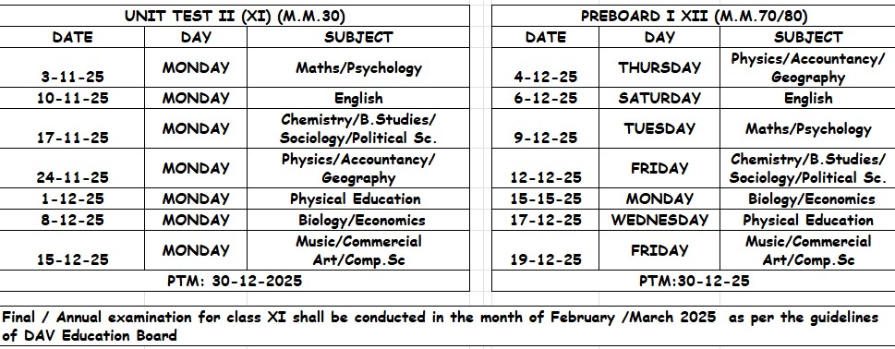The height and width of the screenshot is (349, 895).
Task: Click the SATURDAY day cell
Action: click(659, 98)
